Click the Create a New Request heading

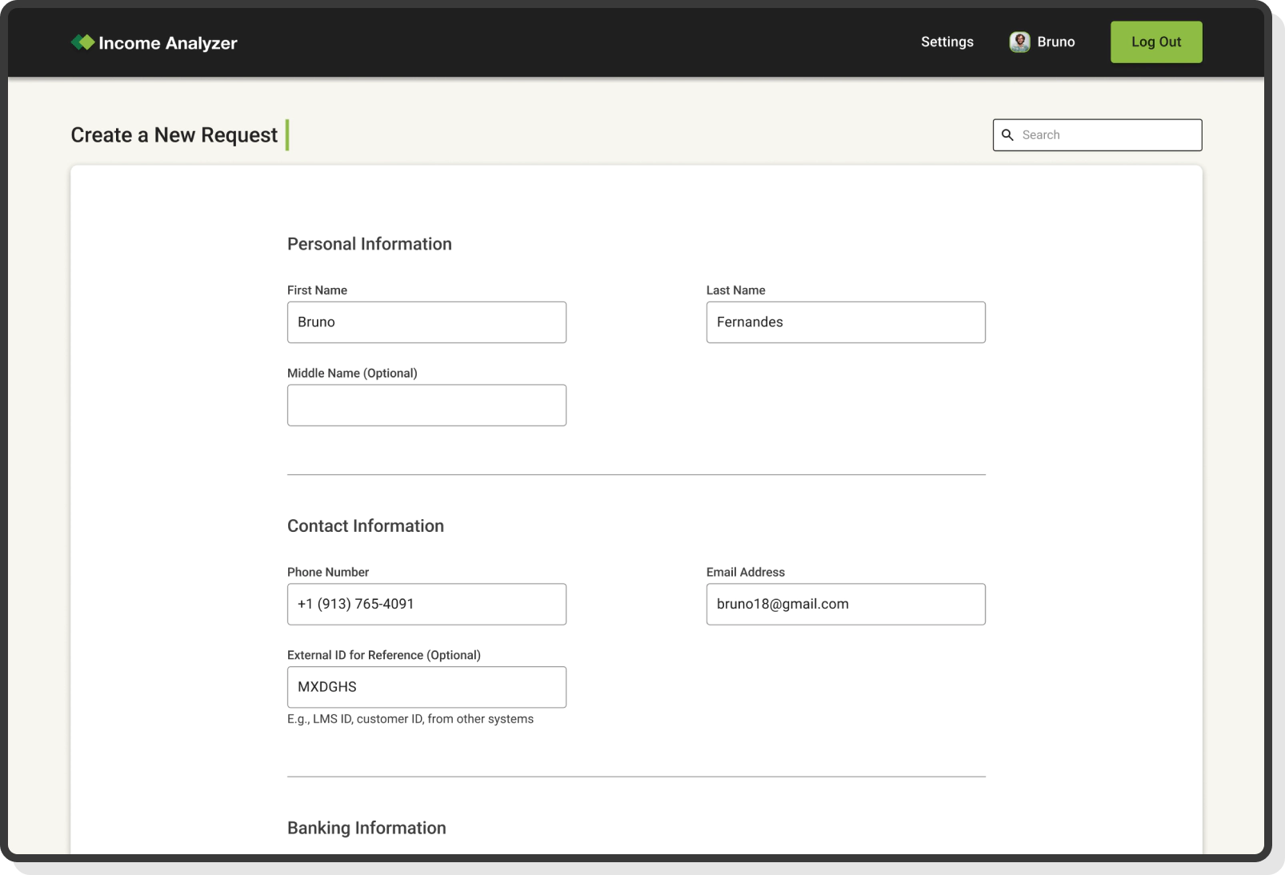[x=174, y=134]
